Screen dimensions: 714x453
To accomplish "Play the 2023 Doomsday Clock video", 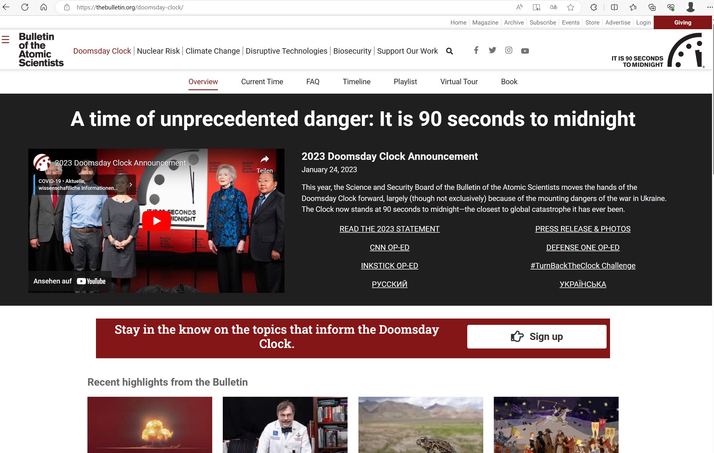I will pos(156,221).
